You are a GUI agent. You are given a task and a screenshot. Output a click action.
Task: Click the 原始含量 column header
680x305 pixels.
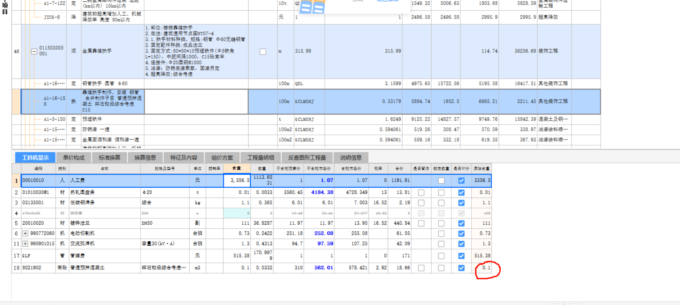[x=481, y=168]
